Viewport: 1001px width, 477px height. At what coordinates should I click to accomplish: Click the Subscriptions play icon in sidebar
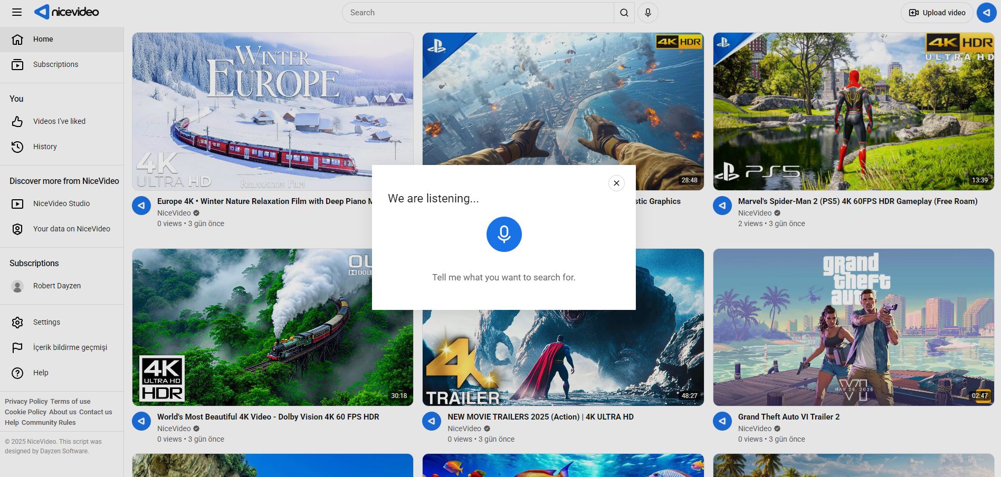coord(17,64)
